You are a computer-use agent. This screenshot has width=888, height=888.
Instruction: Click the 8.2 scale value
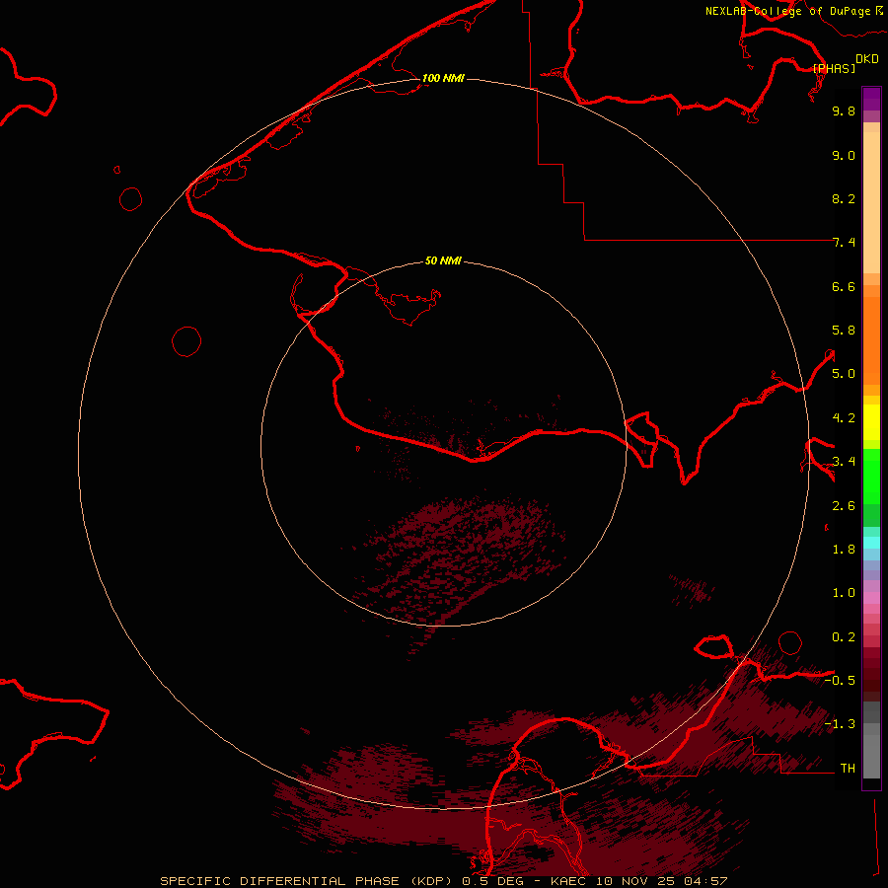pyautogui.click(x=844, y=198)
